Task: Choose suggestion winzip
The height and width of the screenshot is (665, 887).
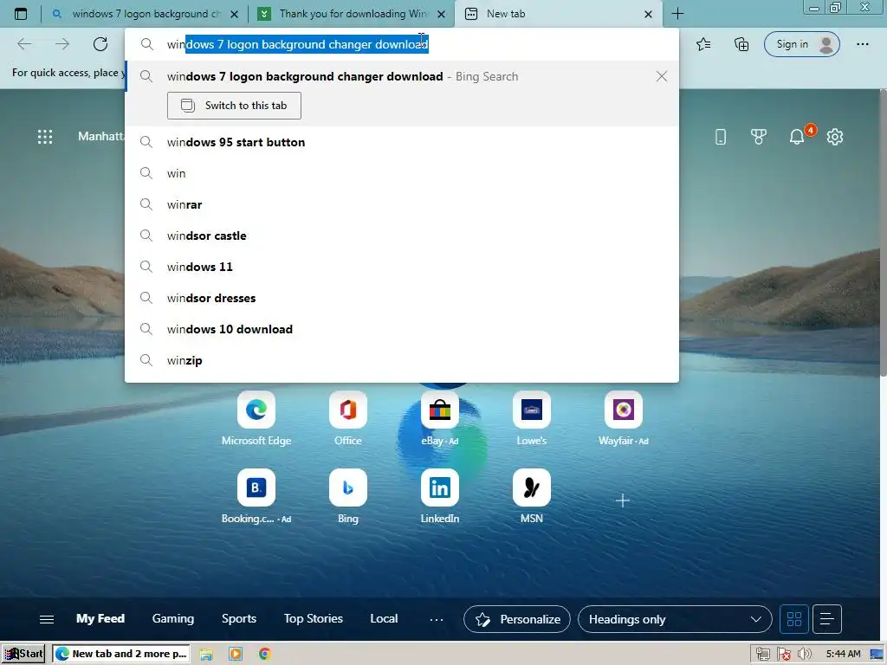Action: coord(402,359)
